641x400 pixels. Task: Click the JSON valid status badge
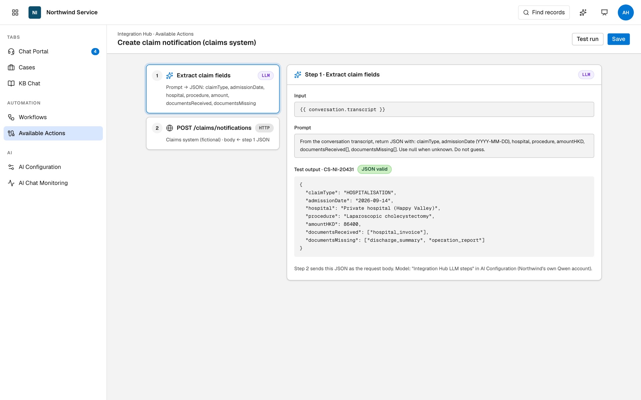374,169
